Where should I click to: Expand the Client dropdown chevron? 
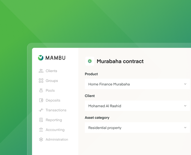tap(185, 106)
